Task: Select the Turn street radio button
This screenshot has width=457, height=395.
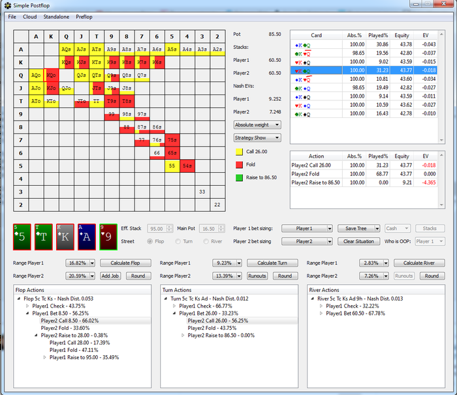Action: (178, 241)
